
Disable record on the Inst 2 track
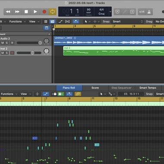pyautogui.click(x=12, y=53)
